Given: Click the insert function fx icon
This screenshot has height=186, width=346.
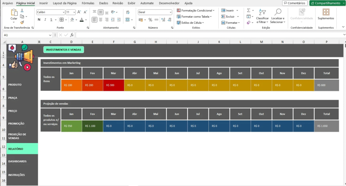Looking at the screenshot, I should click(72, 35).
